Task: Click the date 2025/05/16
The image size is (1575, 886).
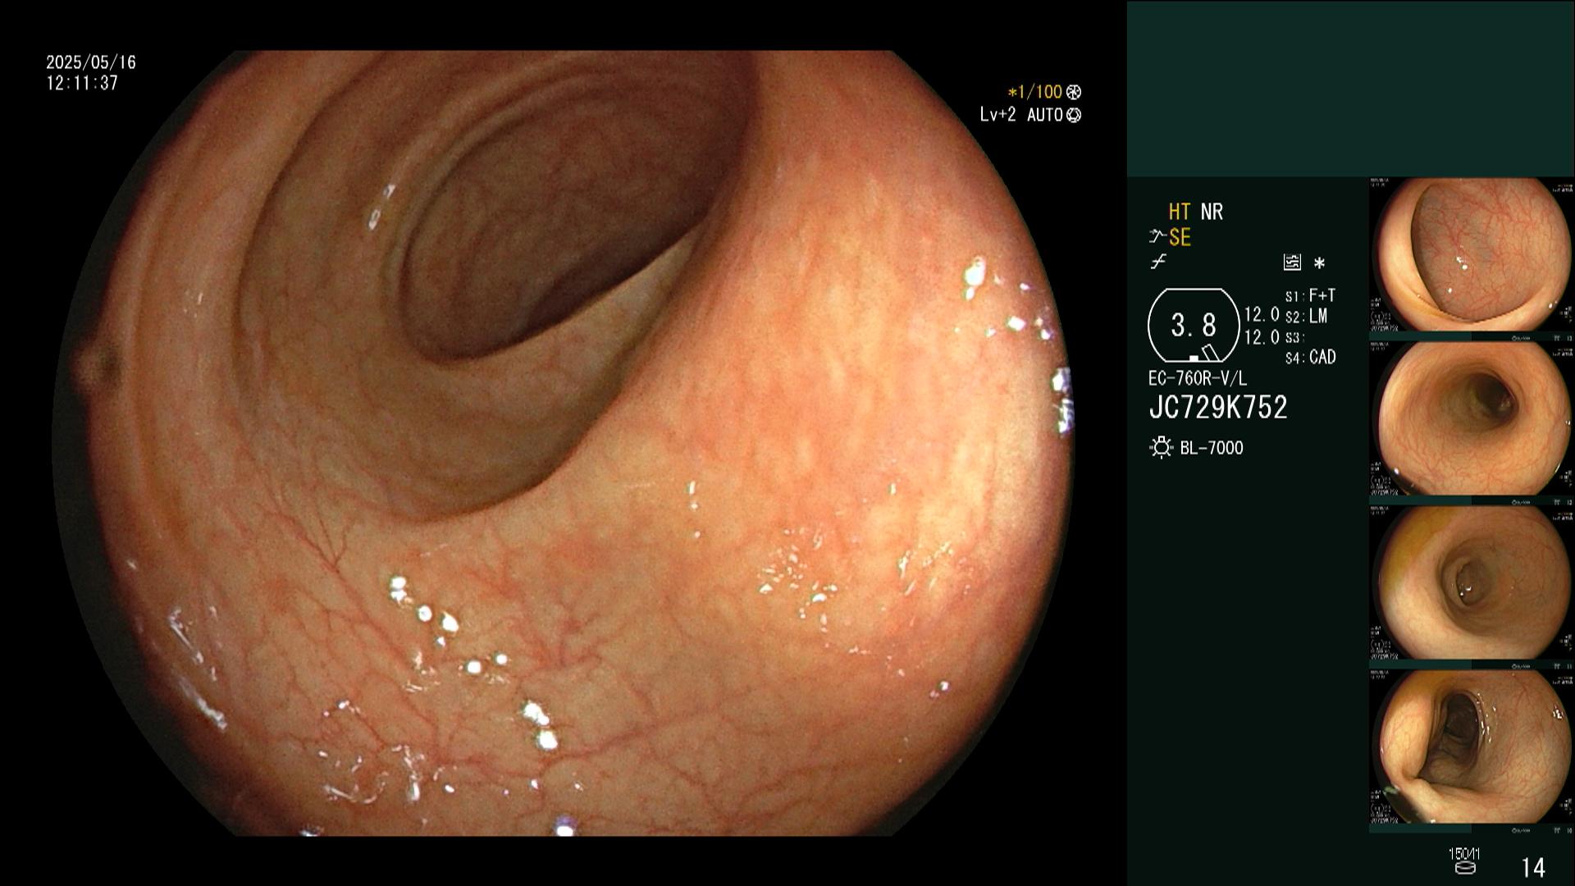Action: tap(91, 62)
